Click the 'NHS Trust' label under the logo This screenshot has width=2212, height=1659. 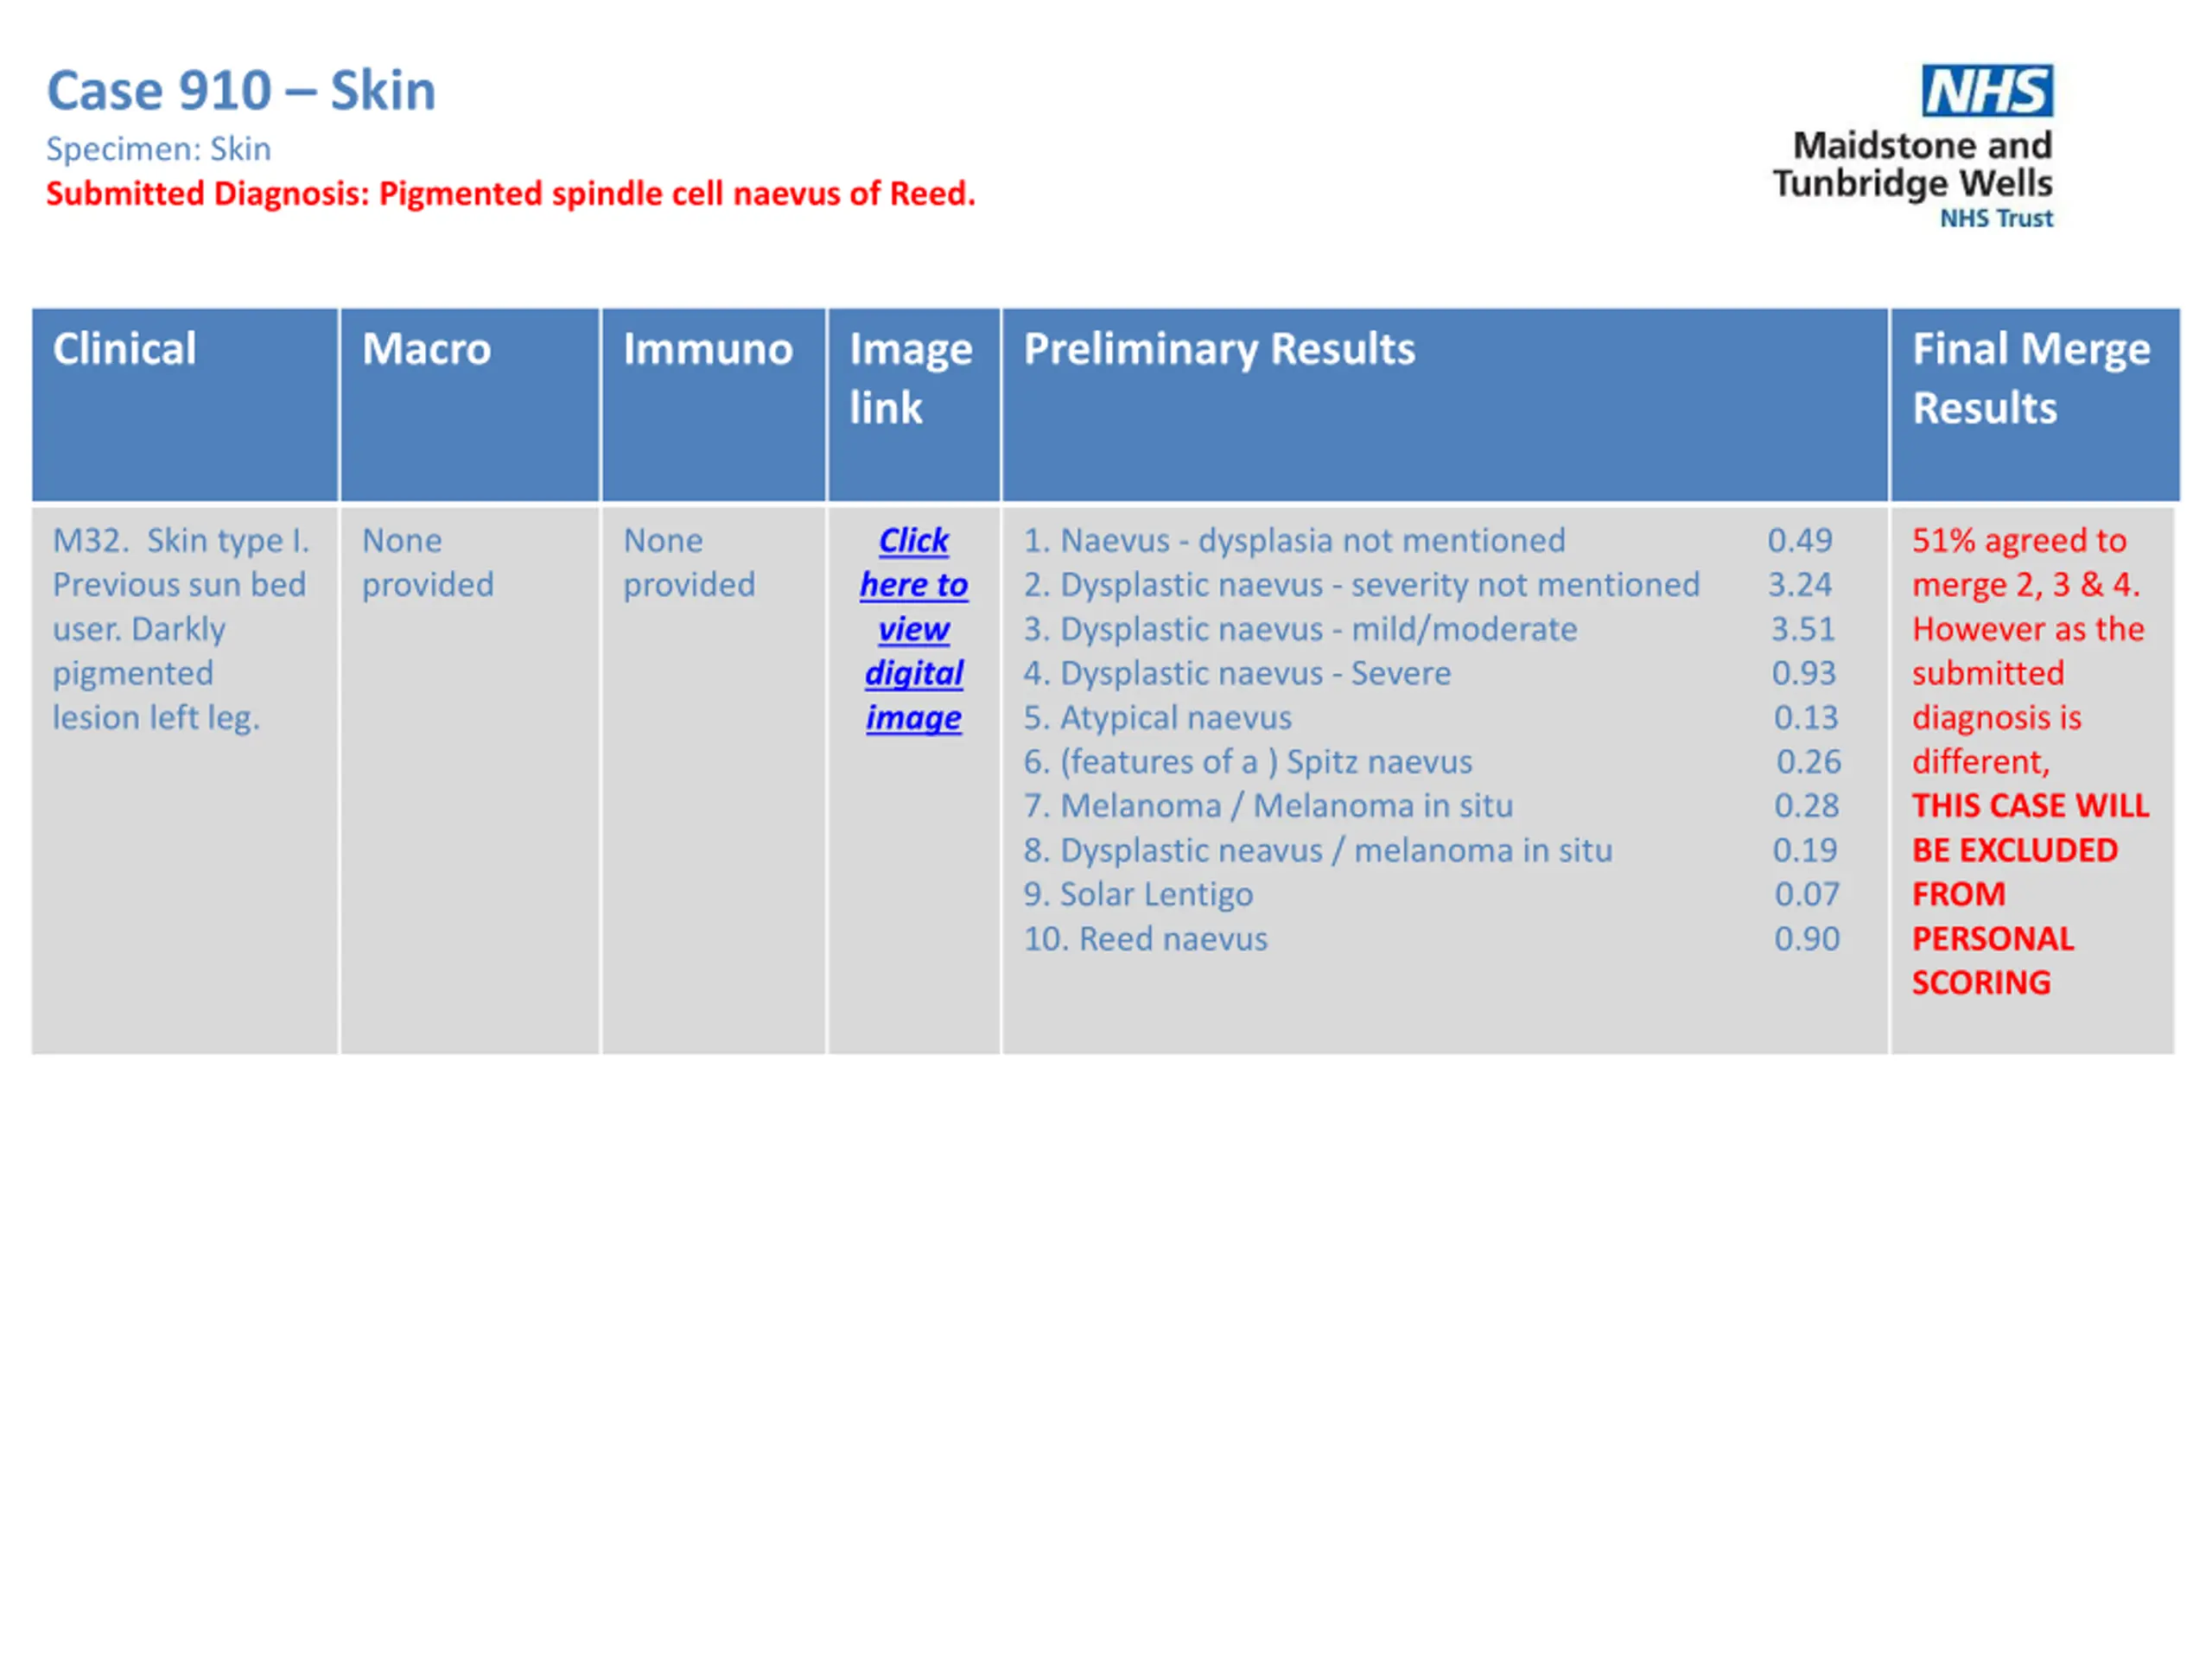tap(1996, 218)
